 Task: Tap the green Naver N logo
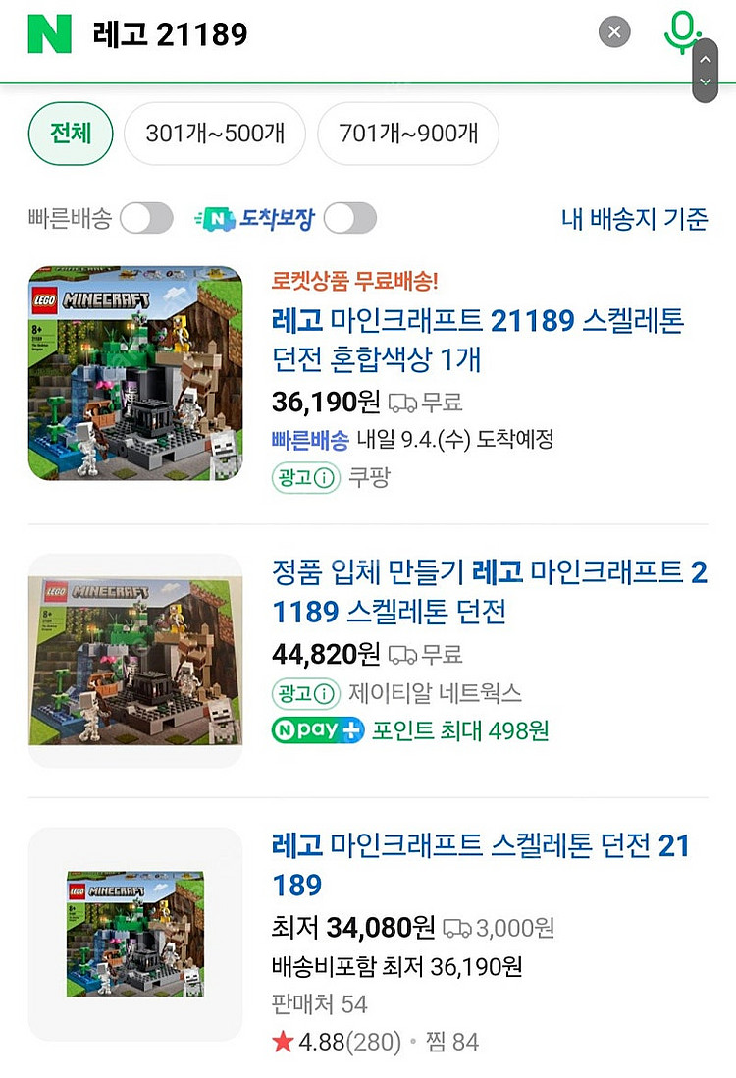point(49,33)
